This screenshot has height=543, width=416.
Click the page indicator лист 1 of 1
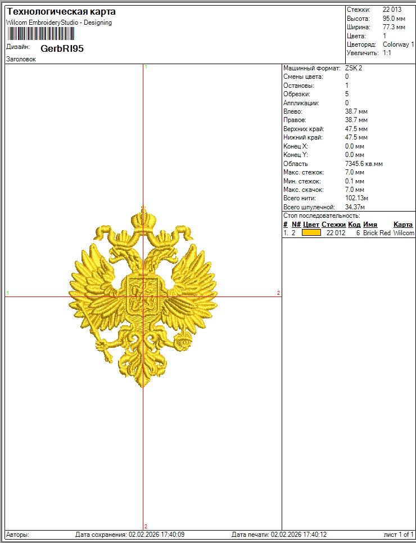coord(399,535)
